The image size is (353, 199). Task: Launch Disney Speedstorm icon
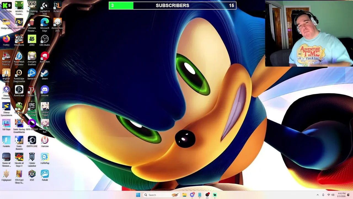click(x=6, y=109)
